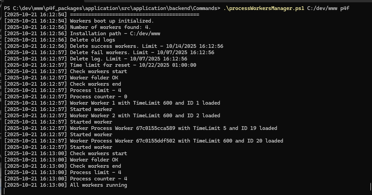Click the 'Delete old logs' log entry

tap(92, 40)
